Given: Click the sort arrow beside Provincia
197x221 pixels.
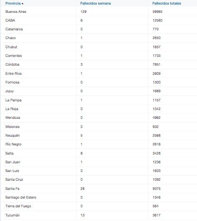Looking at the screenshot, I should [22, 3].
